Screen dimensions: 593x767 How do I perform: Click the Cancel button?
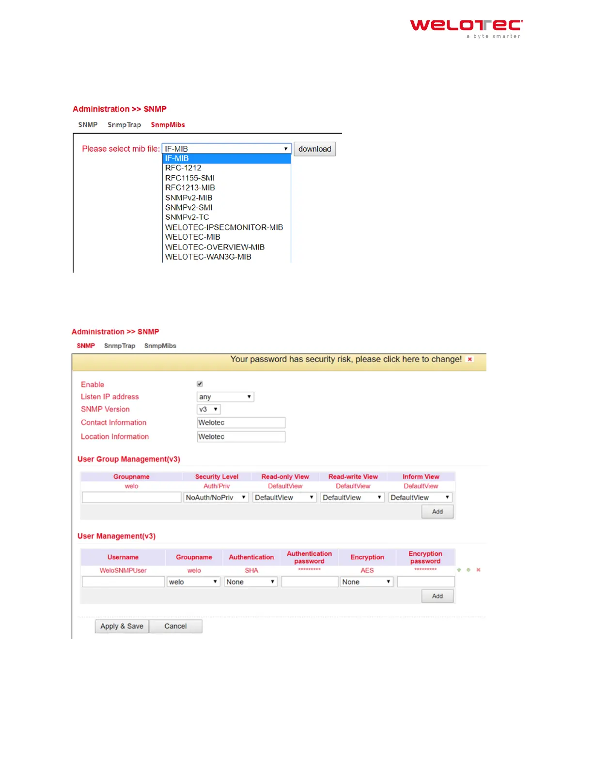click(175, 626)
